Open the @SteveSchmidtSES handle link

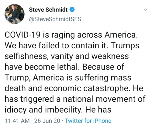(55, 19)
